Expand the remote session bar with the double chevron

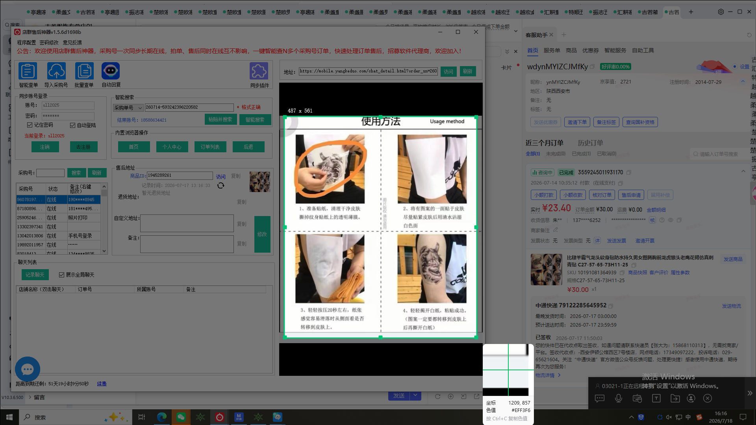[x=750, y=393]
